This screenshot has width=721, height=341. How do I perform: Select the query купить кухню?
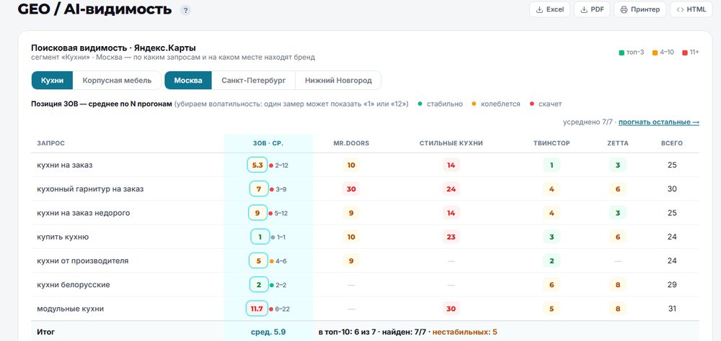click(63, 237)
